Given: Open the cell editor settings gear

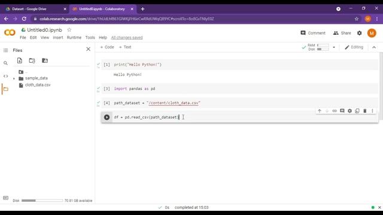Looking at the screenshot, I should click(349, 111).
